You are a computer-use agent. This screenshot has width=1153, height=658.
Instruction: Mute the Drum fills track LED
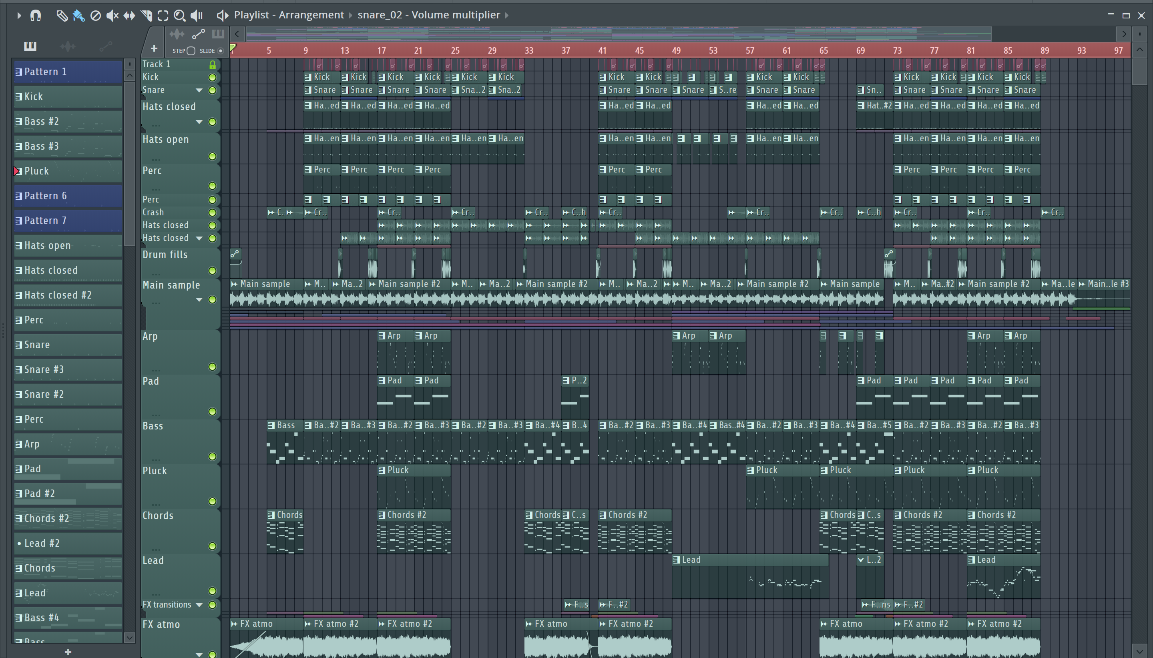pyautogui.click(x=212, y=271)
